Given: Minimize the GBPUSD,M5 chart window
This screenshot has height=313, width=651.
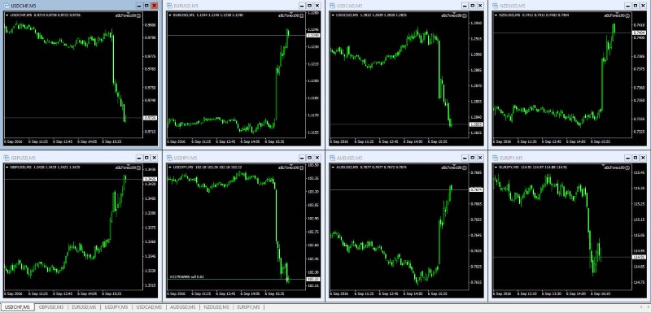Looking at the screenshot, I should pos(139,158).
